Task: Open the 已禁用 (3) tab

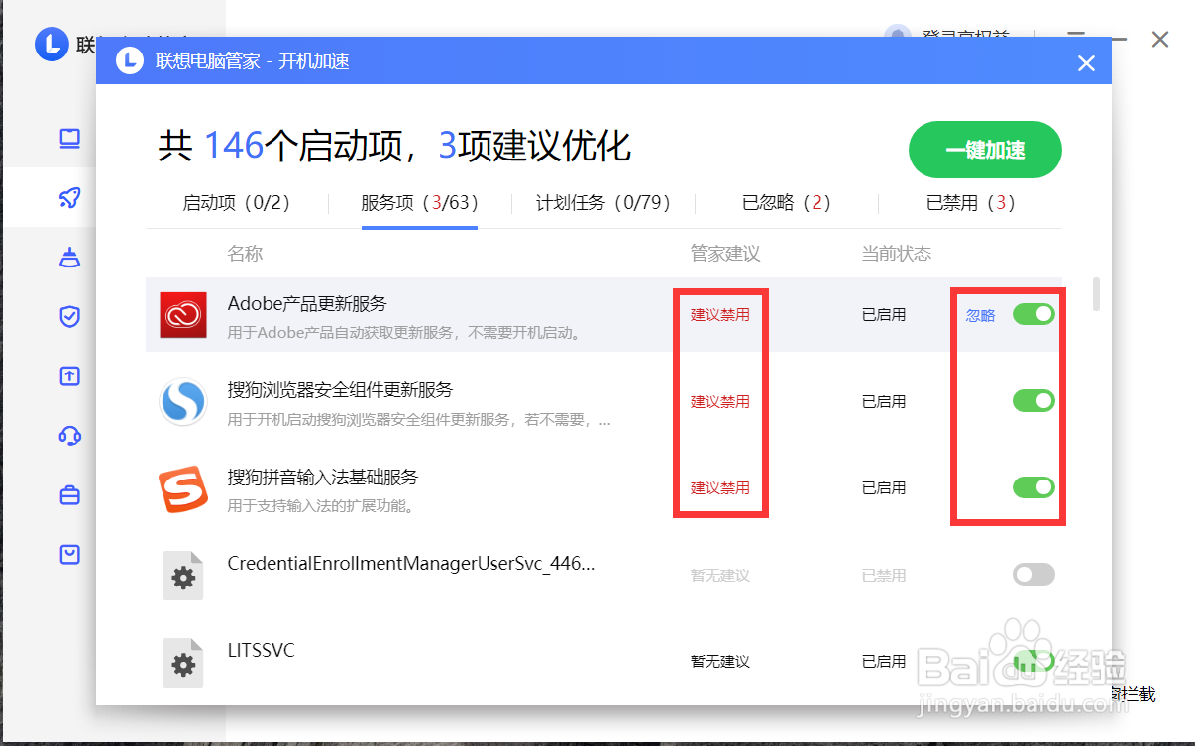Action: pyautogui.click(x=970, y=203)
